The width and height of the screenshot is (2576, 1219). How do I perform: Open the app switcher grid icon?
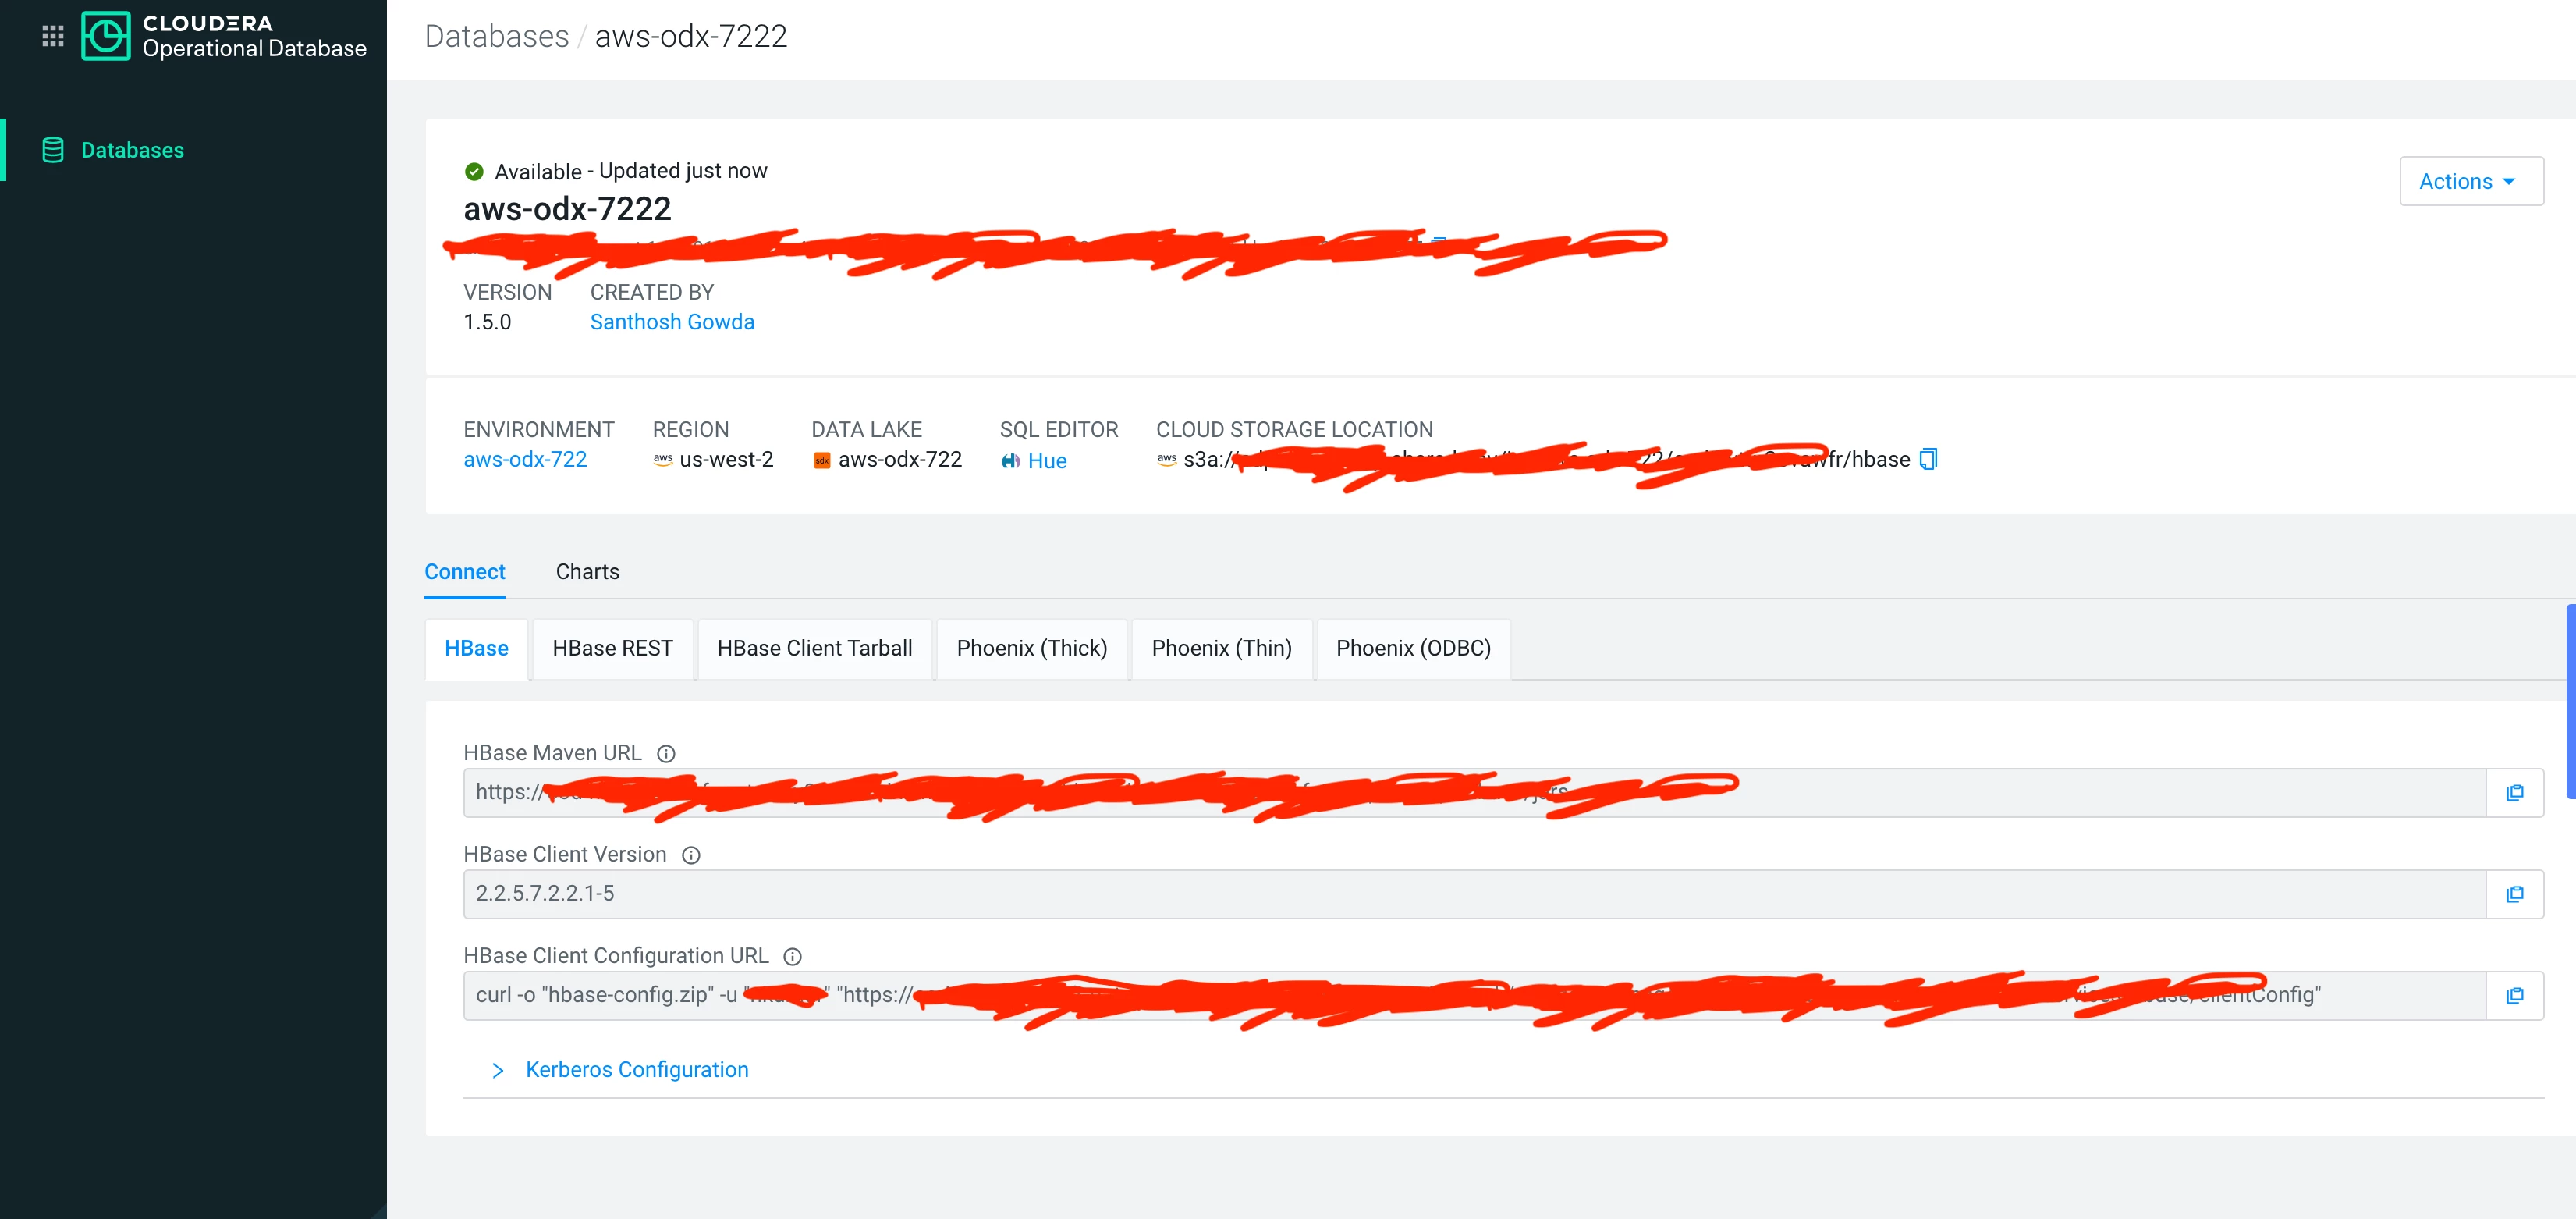(x=53, y=36)
